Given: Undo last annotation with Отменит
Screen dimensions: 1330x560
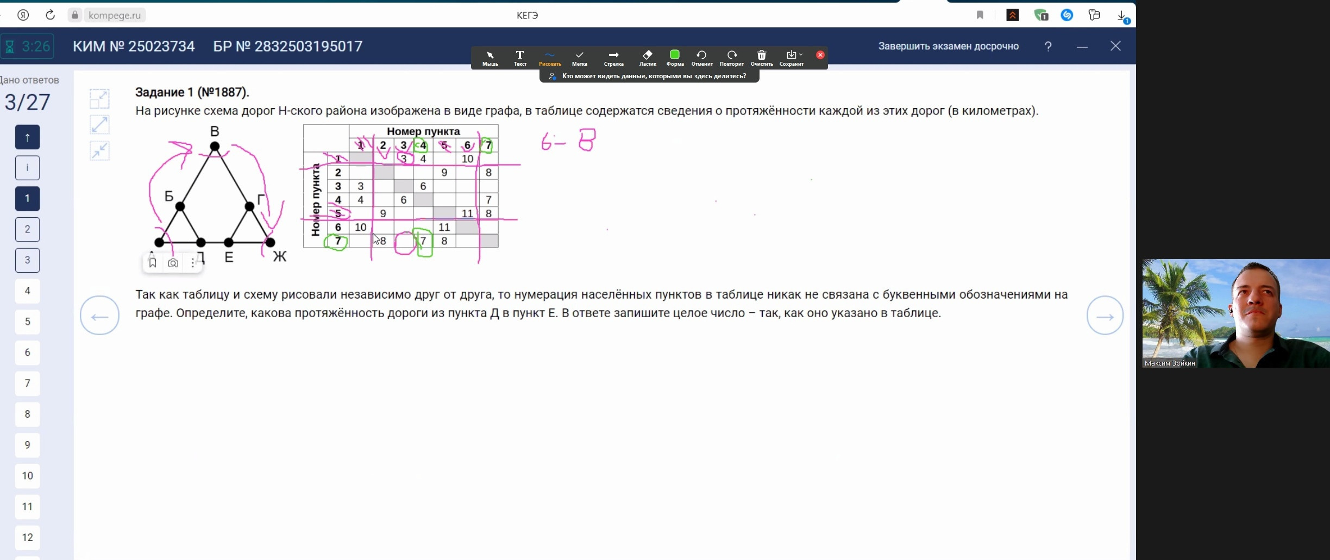Looking at the screenshot, I should 701,57.
